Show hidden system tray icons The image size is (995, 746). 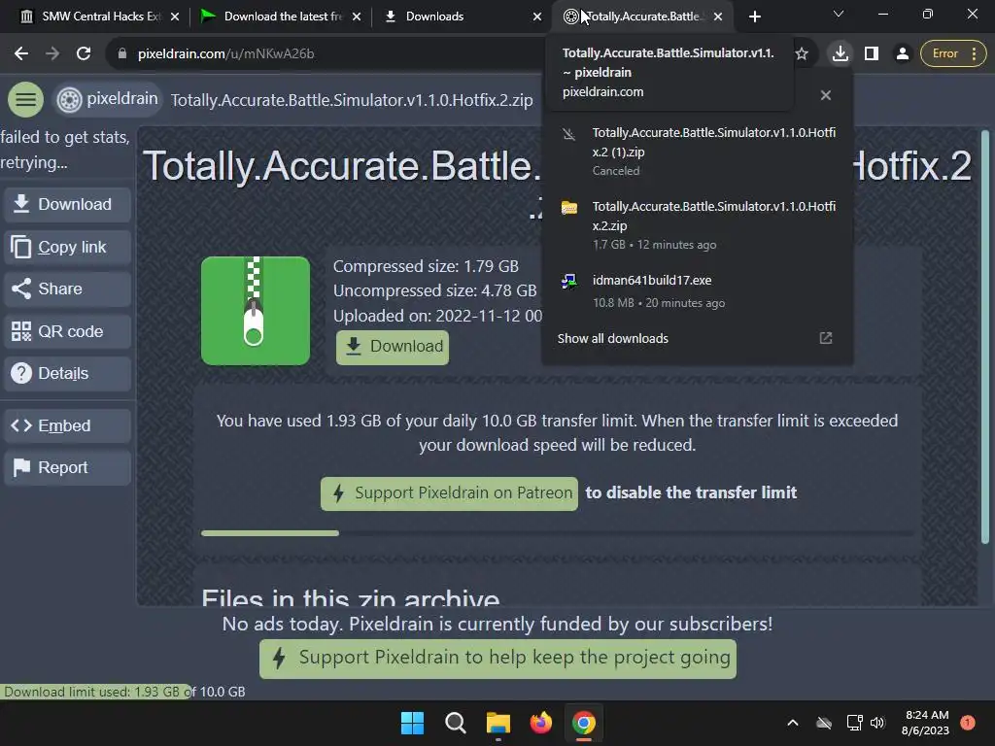coord(793,723)
